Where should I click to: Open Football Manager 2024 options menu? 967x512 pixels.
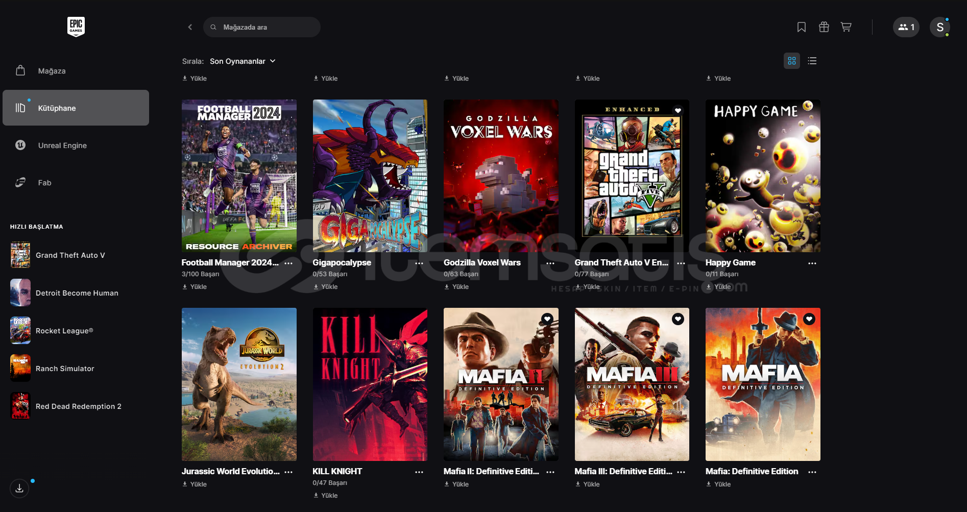click(288, 263)
